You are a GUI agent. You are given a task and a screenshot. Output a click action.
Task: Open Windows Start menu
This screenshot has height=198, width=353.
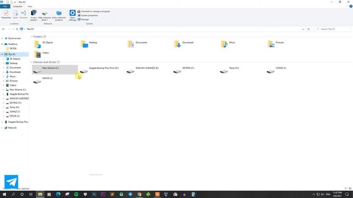(4, 194)
